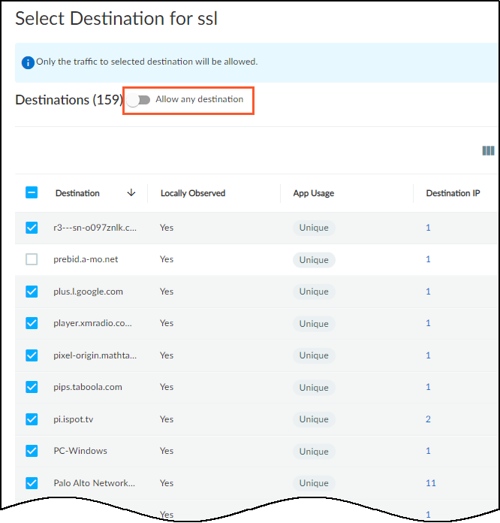Click Unique tag for player.xmradio row
Image resolution: width=500 pixels, height=523 pixels.
pos(314,324)
